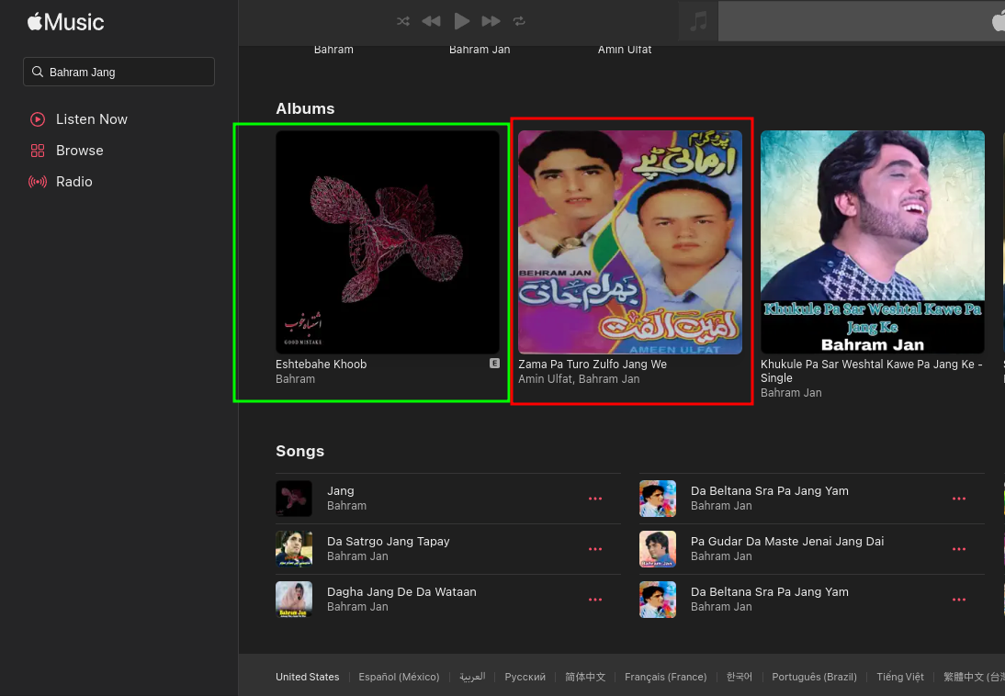Viewport: 1005px width, 696px height.
Task: Open more options for Dagha Jang De Da Wataan
Action: pyautogui.click(x=595, y=600)
